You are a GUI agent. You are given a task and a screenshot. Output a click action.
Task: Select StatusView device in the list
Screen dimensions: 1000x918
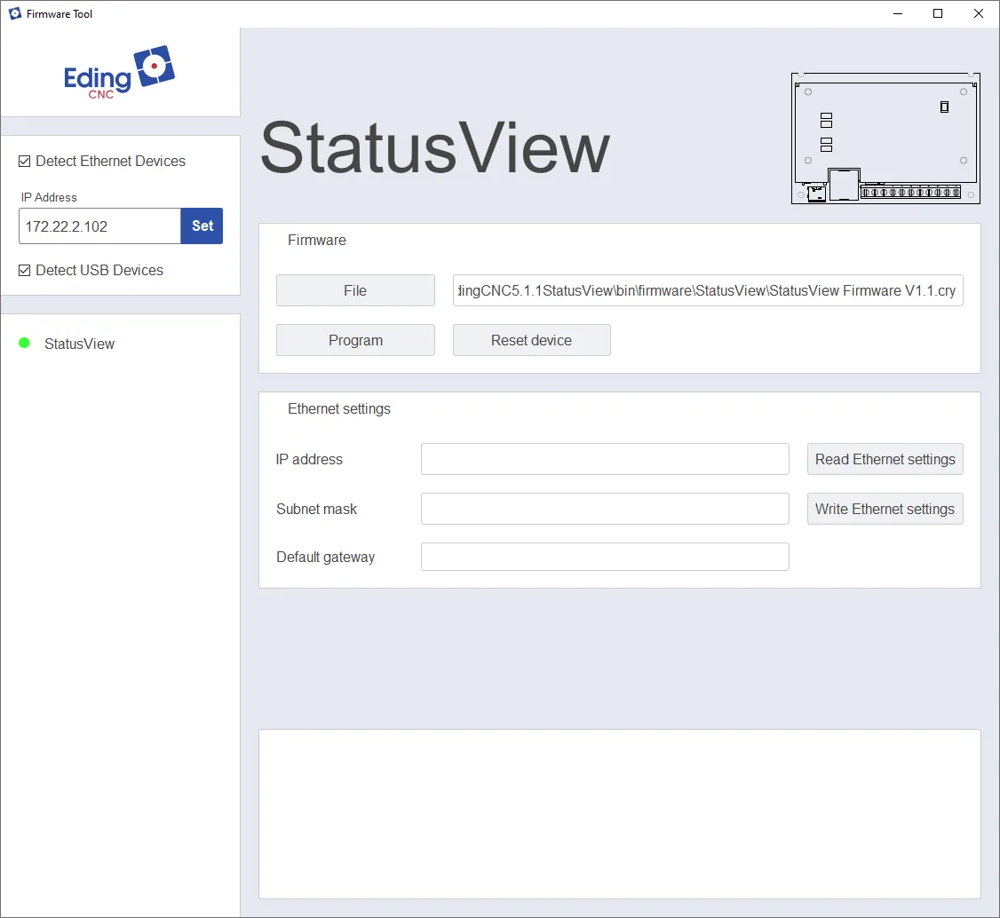79,344
